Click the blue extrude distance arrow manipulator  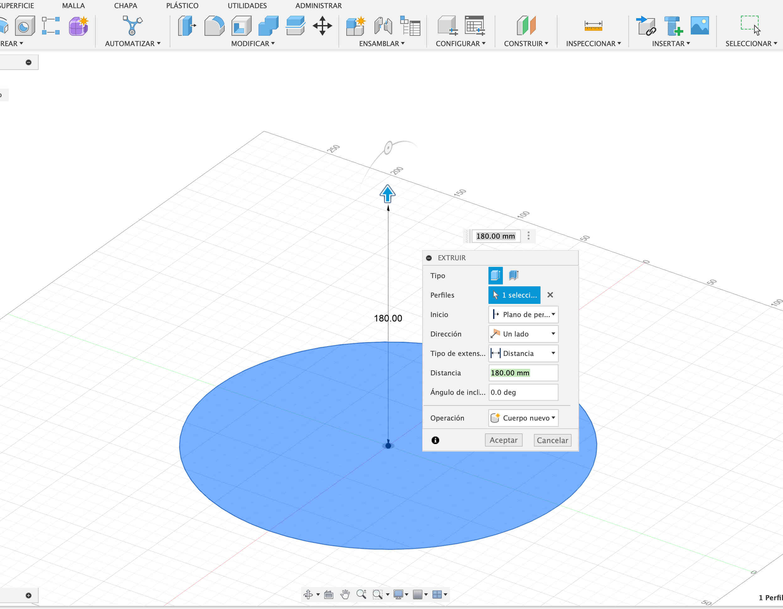tap(387, 194)
